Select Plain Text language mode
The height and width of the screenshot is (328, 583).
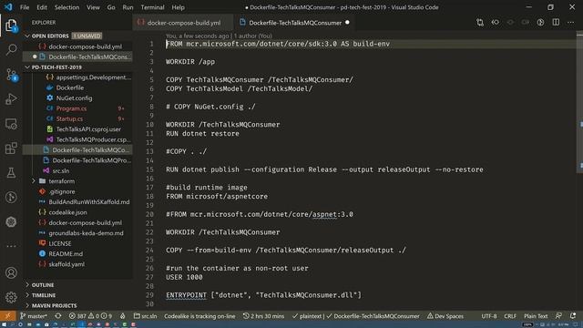pyautogui.click(x=536, y=316)
